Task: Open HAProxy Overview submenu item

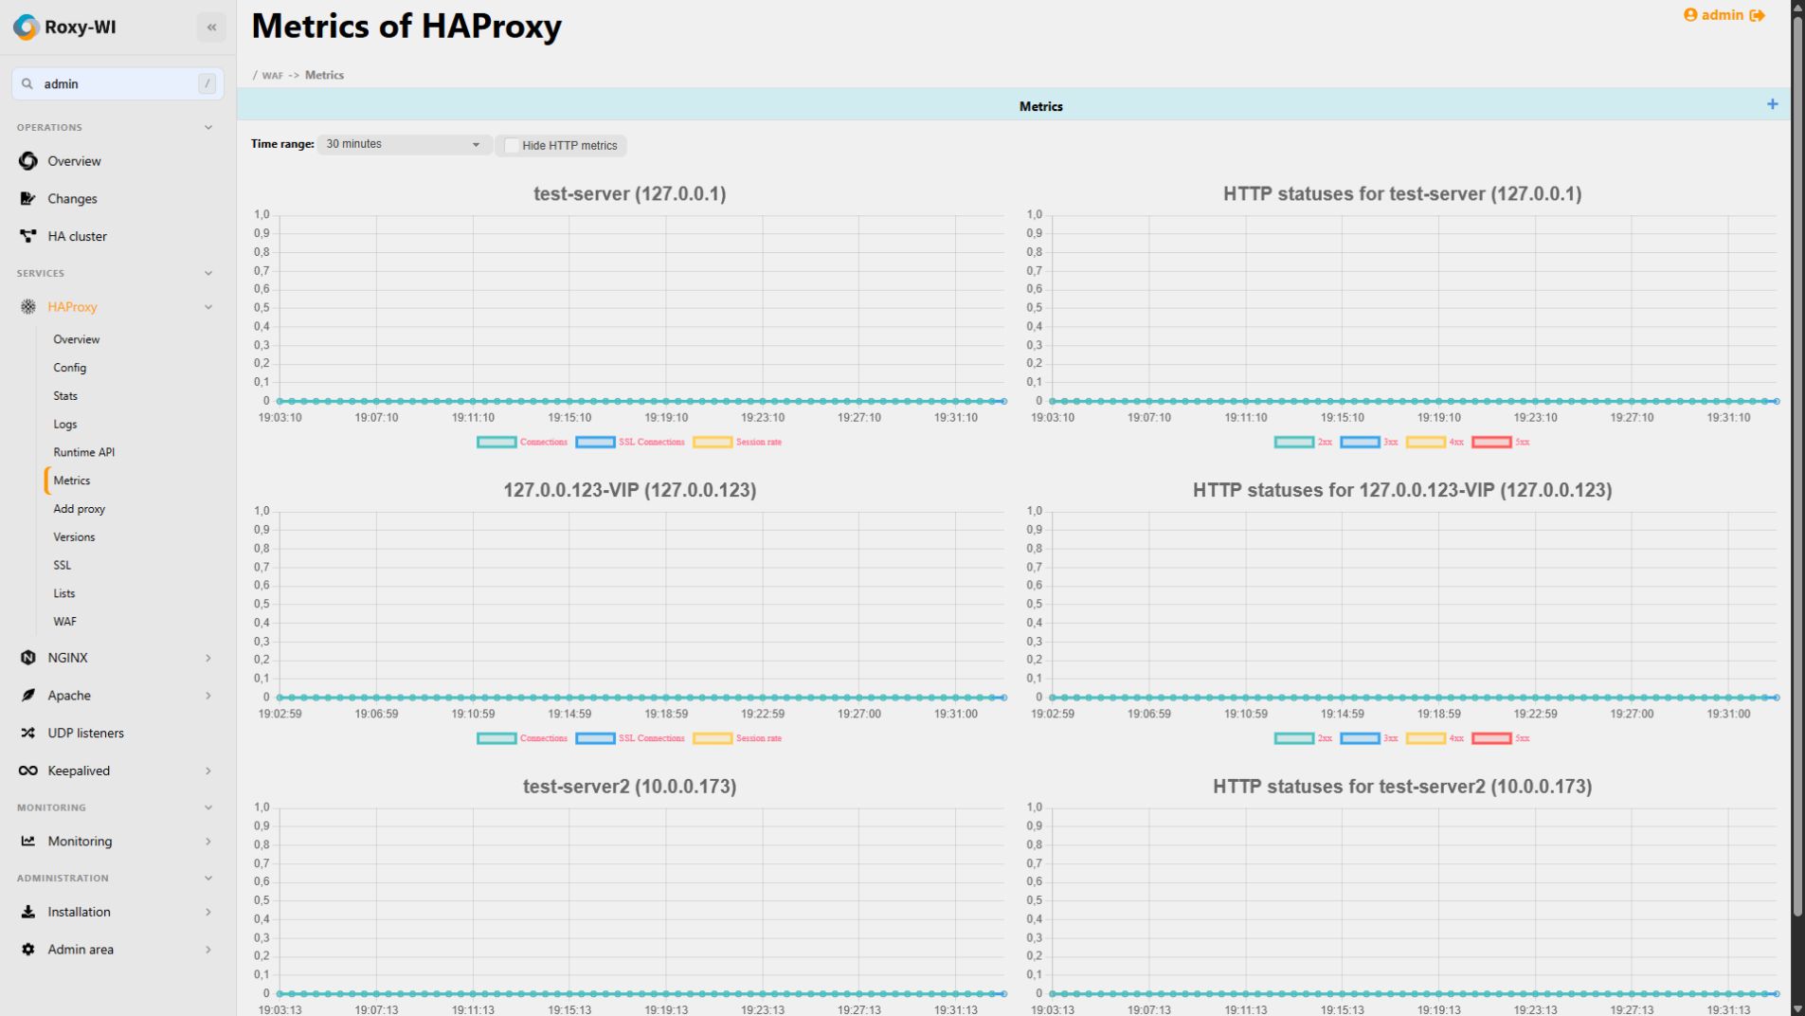Action: click(x=76, y=339)
